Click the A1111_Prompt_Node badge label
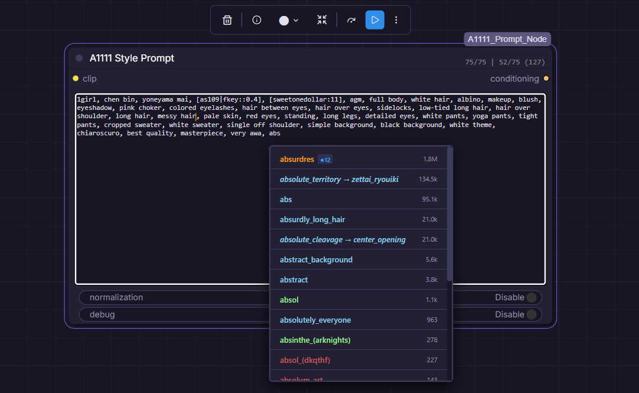639x393 pixels. (507, 39)
